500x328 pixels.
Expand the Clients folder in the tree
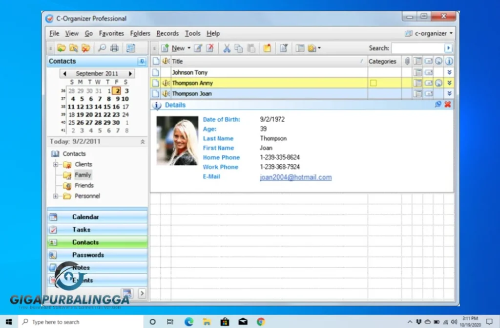point(55,164)
